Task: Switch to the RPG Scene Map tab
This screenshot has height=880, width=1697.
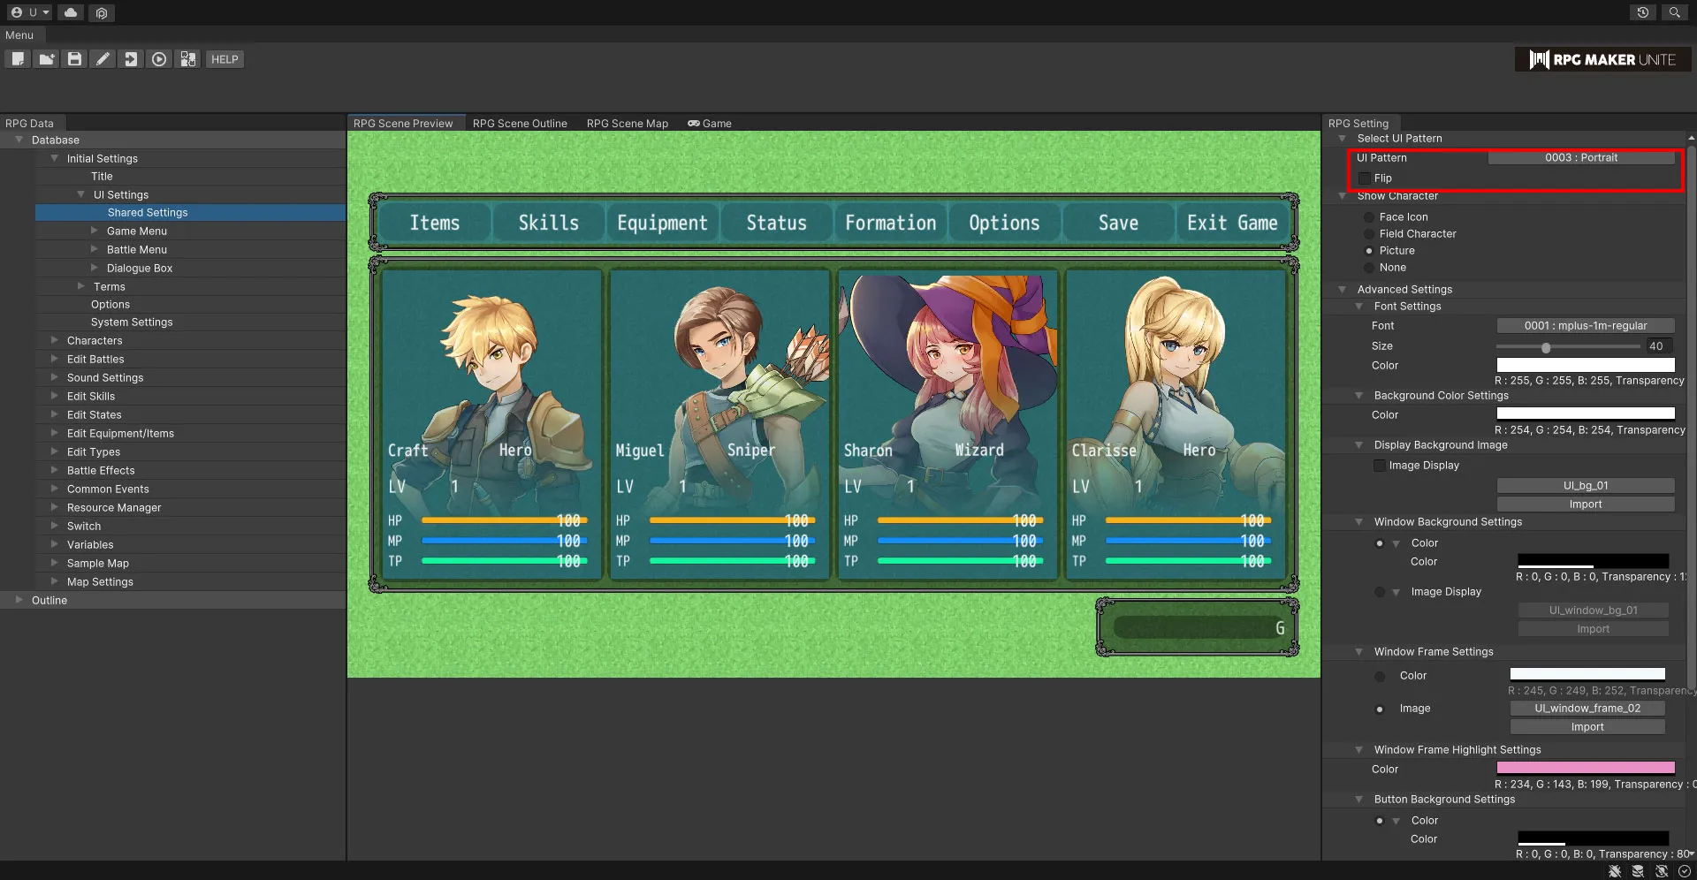Action: point(627,124)
